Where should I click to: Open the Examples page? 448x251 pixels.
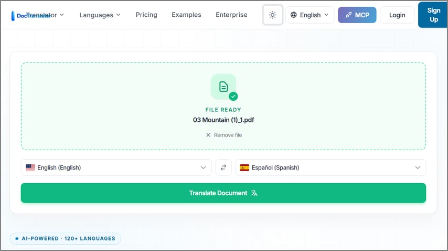186,15
